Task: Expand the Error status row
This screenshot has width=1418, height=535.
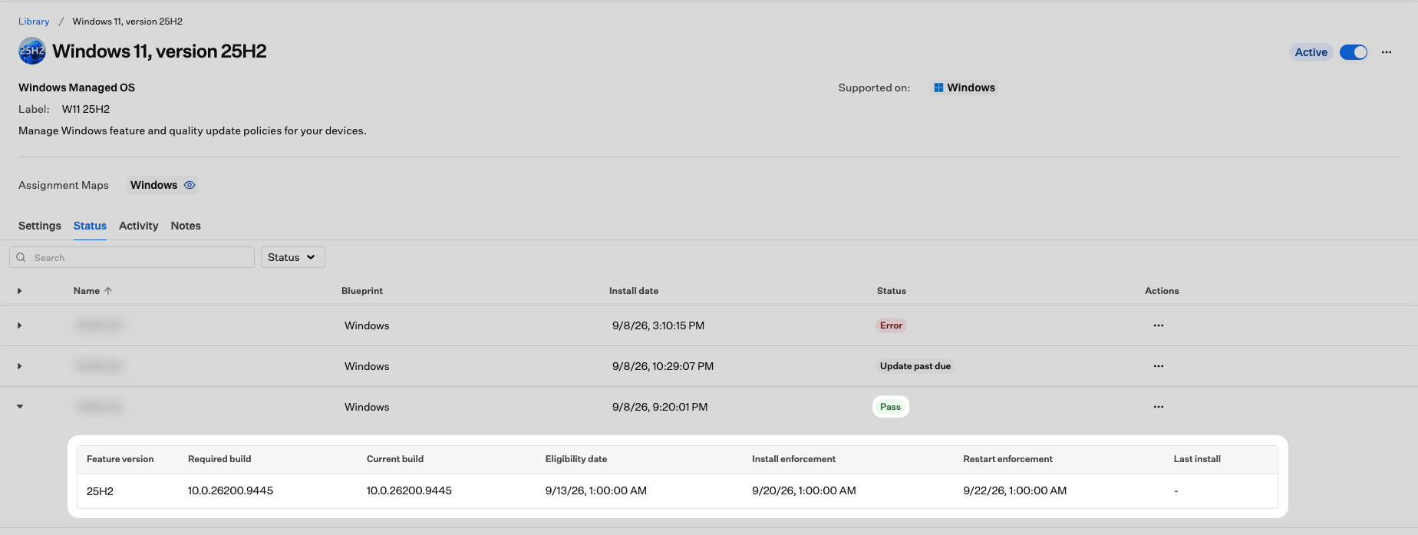Action: (x=19, y=325)
